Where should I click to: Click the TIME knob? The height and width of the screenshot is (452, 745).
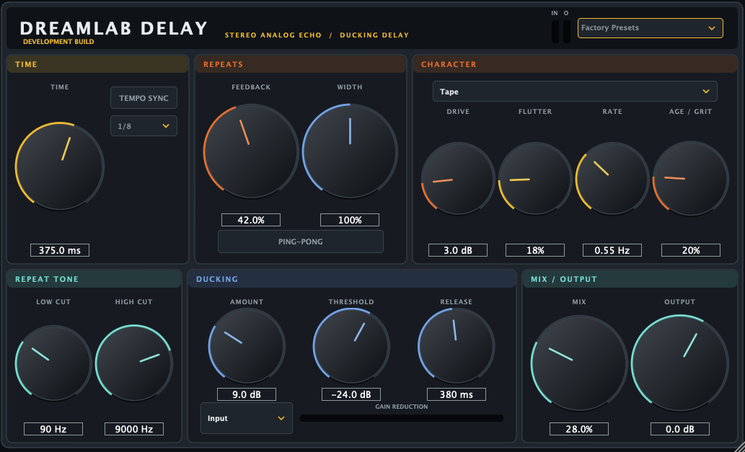point(60,167)
